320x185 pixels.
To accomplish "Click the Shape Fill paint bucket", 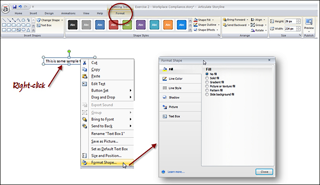I will pyautogui.click(x=195, y=20).
